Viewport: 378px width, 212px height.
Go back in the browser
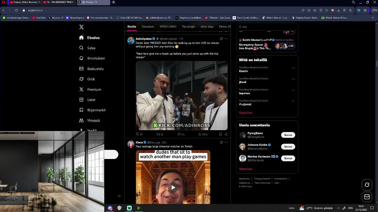[3, 10]
